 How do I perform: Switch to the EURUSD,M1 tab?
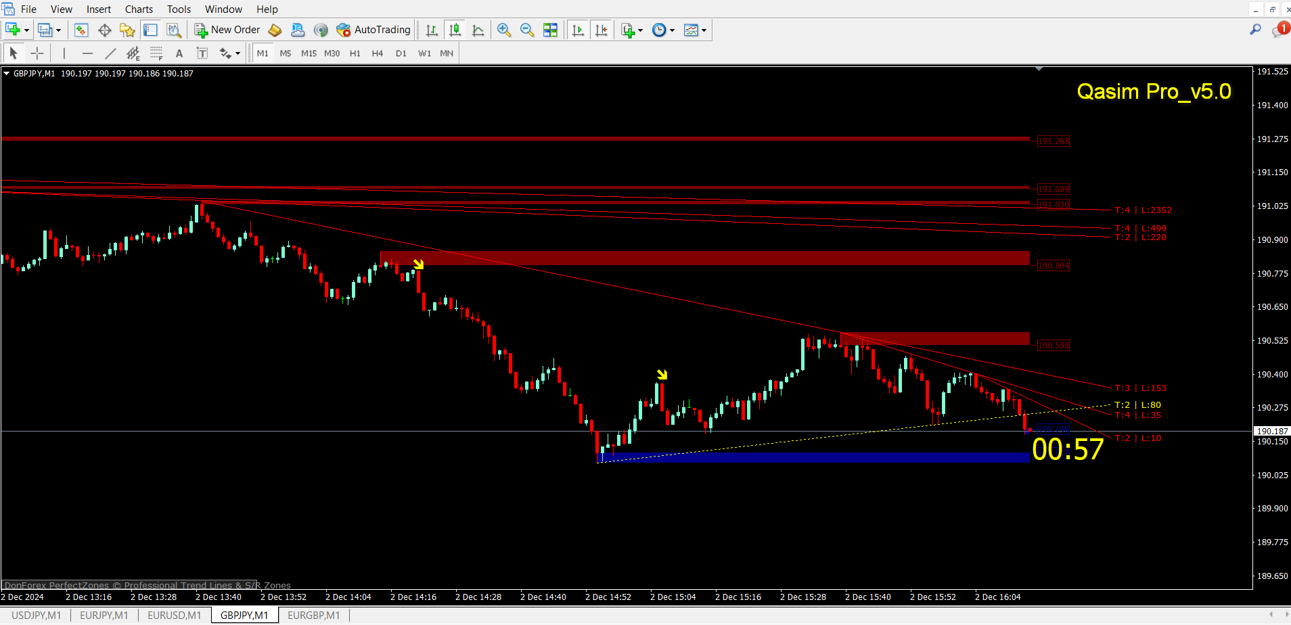(174, 615)
